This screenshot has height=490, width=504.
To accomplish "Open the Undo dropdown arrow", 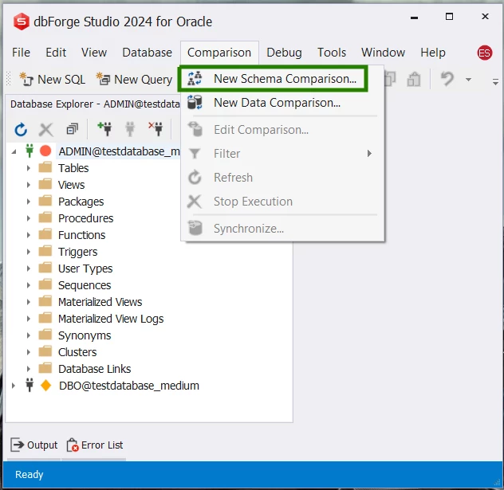I will (x=468, y=80).
